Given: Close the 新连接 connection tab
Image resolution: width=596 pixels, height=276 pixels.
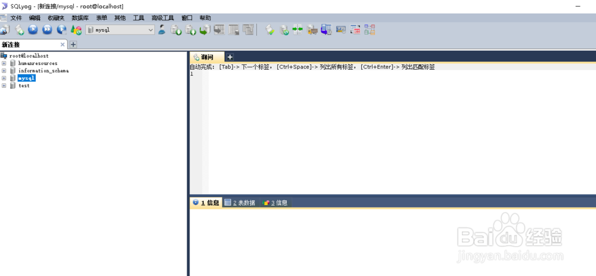Looking at the screenshot, I should tap(63, 45).
